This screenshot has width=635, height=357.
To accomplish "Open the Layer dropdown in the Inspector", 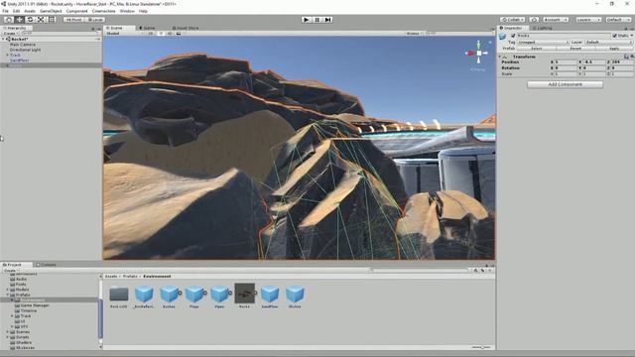I will pos(608,42).
